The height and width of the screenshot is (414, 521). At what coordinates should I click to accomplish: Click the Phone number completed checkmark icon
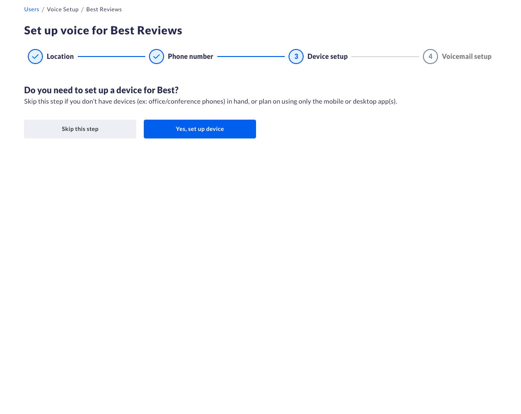click(156, 56)
